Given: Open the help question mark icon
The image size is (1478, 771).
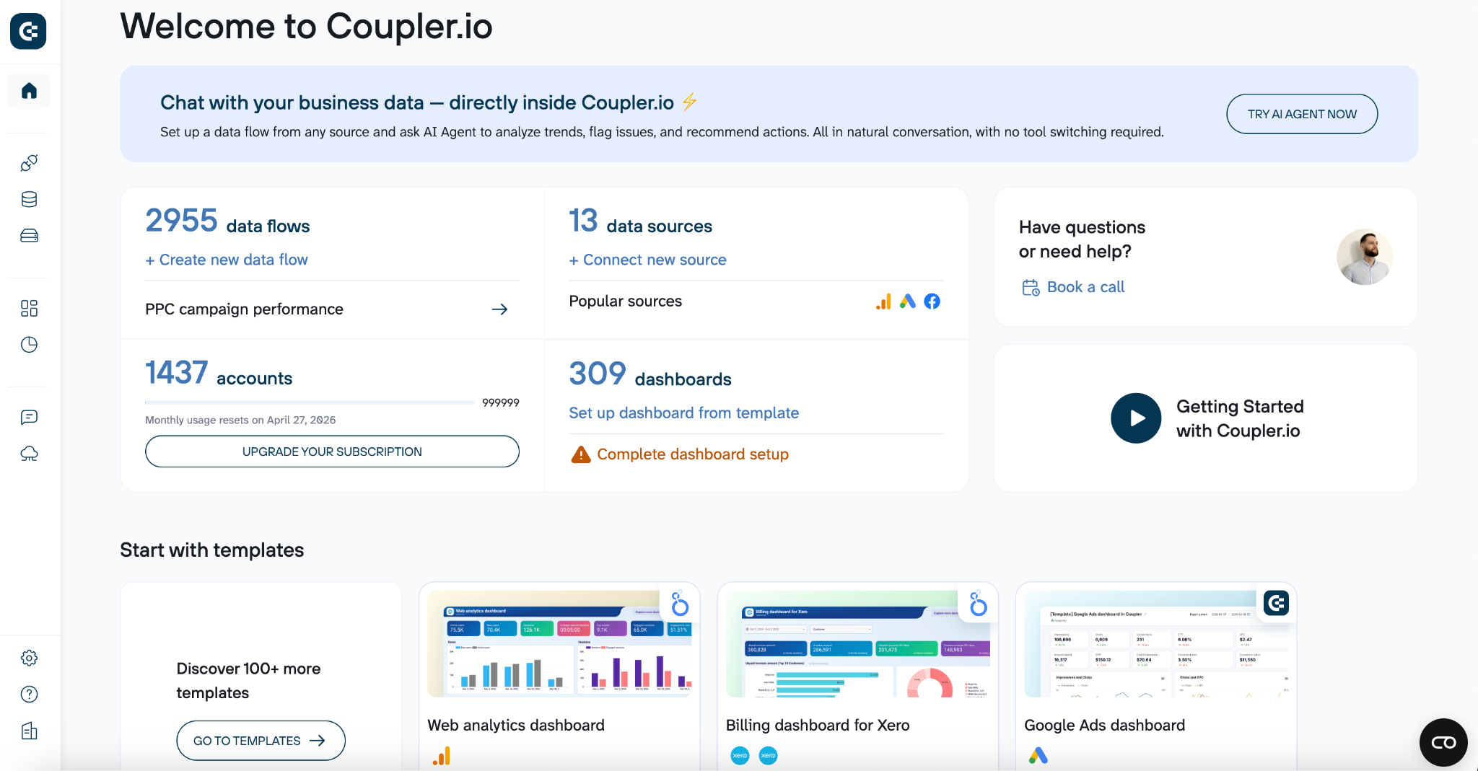Looking at the screenshot, I should 29,694.
